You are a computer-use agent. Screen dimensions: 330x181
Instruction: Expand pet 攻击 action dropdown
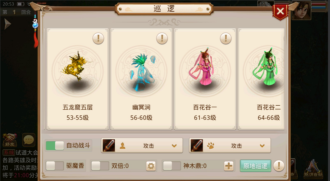[230, 146]
